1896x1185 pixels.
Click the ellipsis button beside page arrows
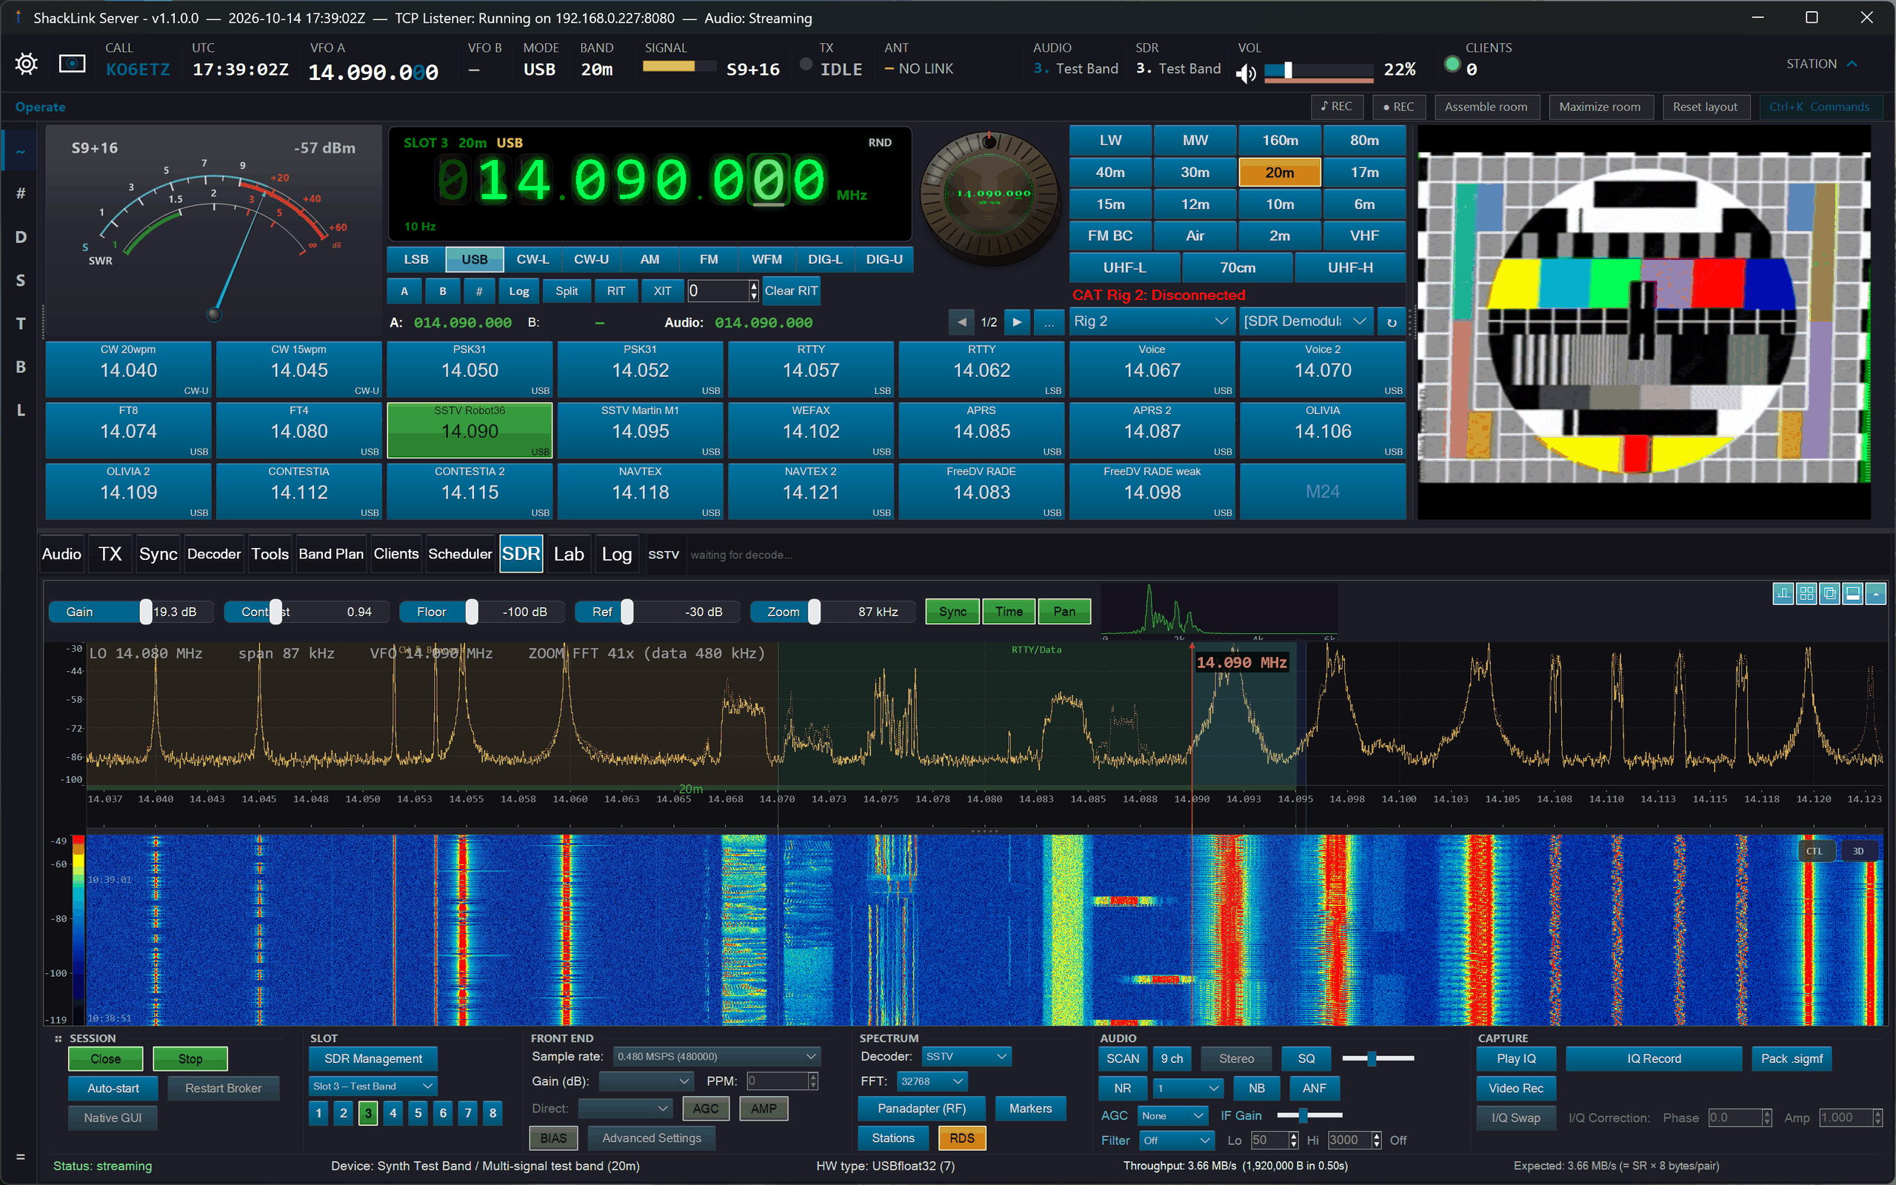tap(1049, 322)
